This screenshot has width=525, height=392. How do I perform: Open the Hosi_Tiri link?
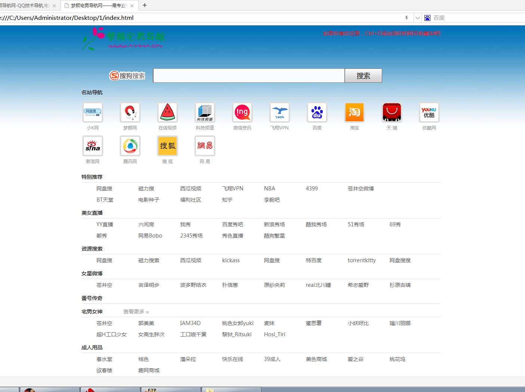pos(274,334)
